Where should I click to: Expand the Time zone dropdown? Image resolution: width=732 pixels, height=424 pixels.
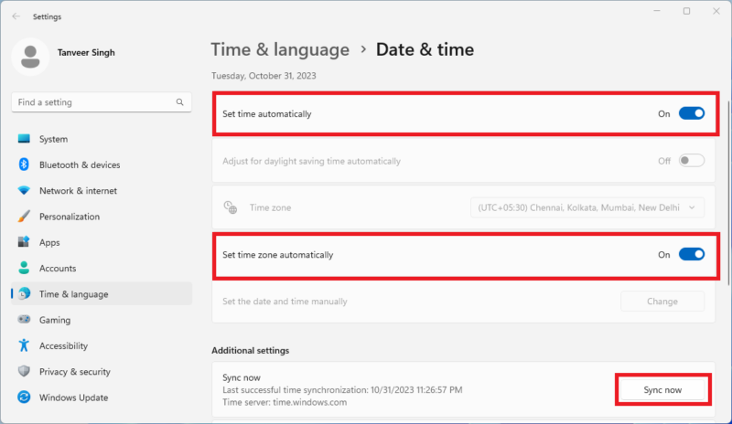(x=587, y=208)
